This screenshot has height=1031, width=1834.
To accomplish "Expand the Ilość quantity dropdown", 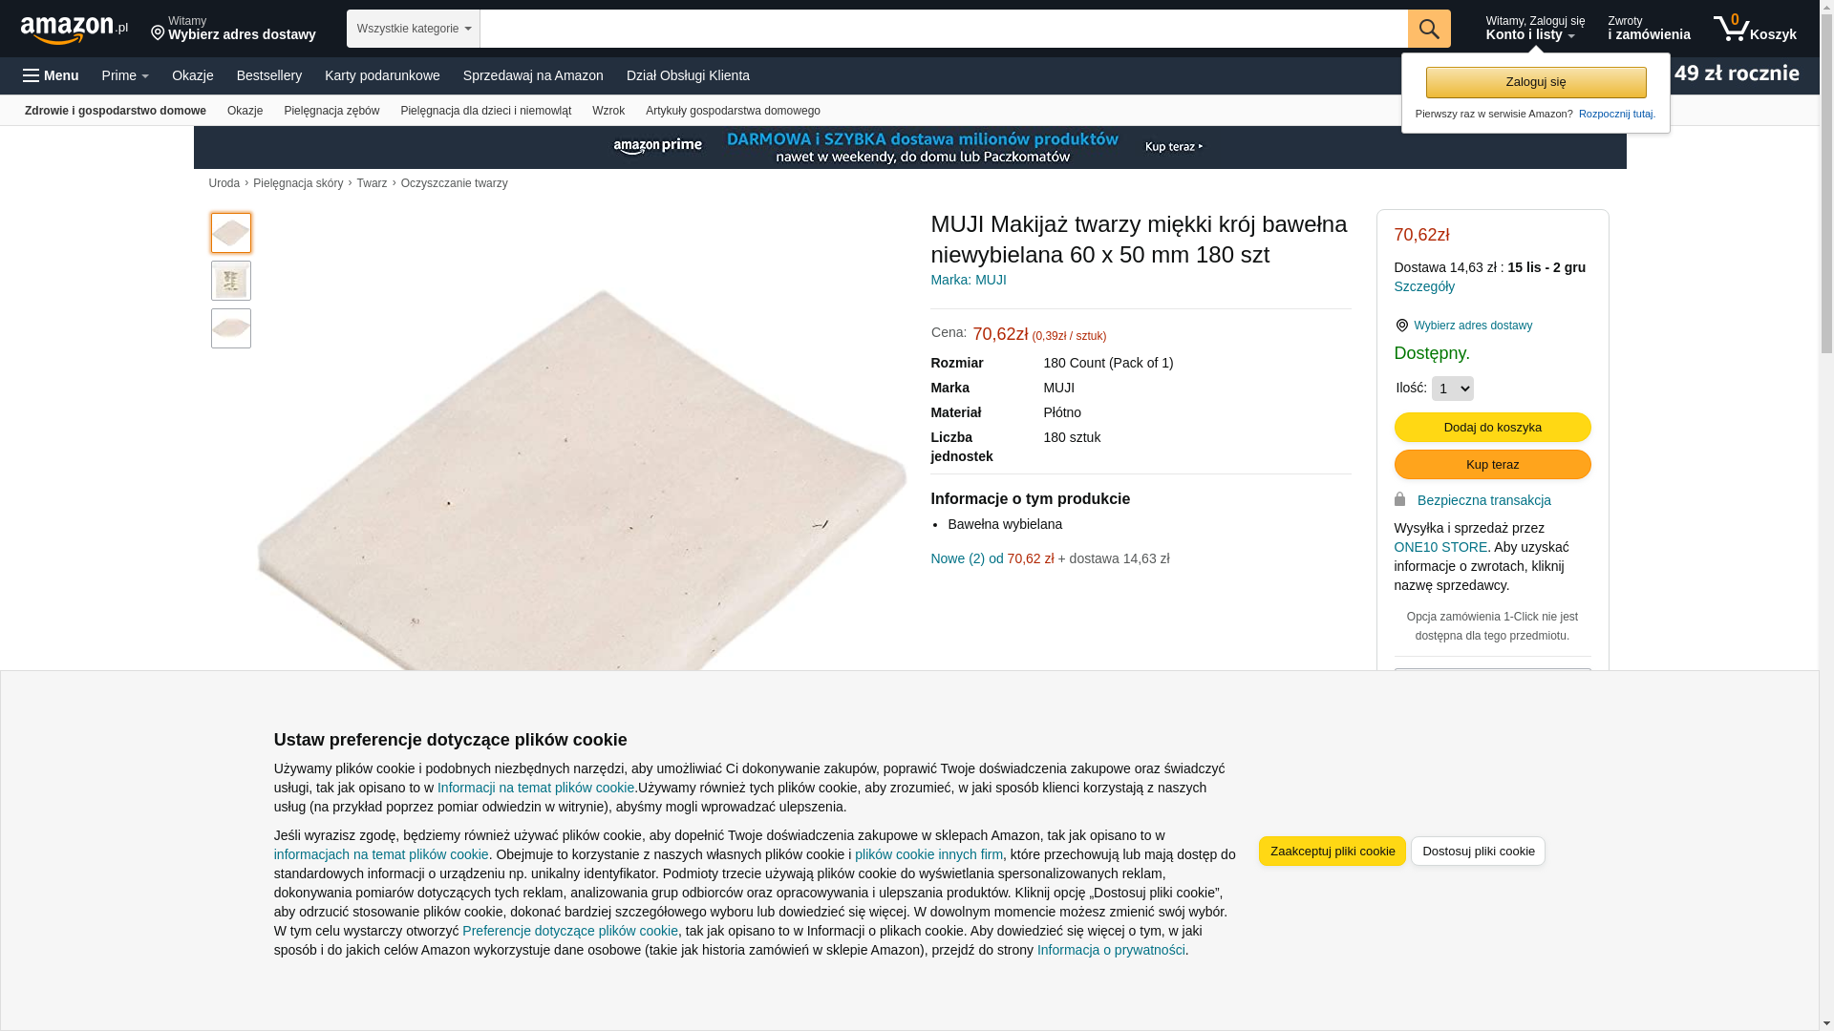I will click(1453, 389).
